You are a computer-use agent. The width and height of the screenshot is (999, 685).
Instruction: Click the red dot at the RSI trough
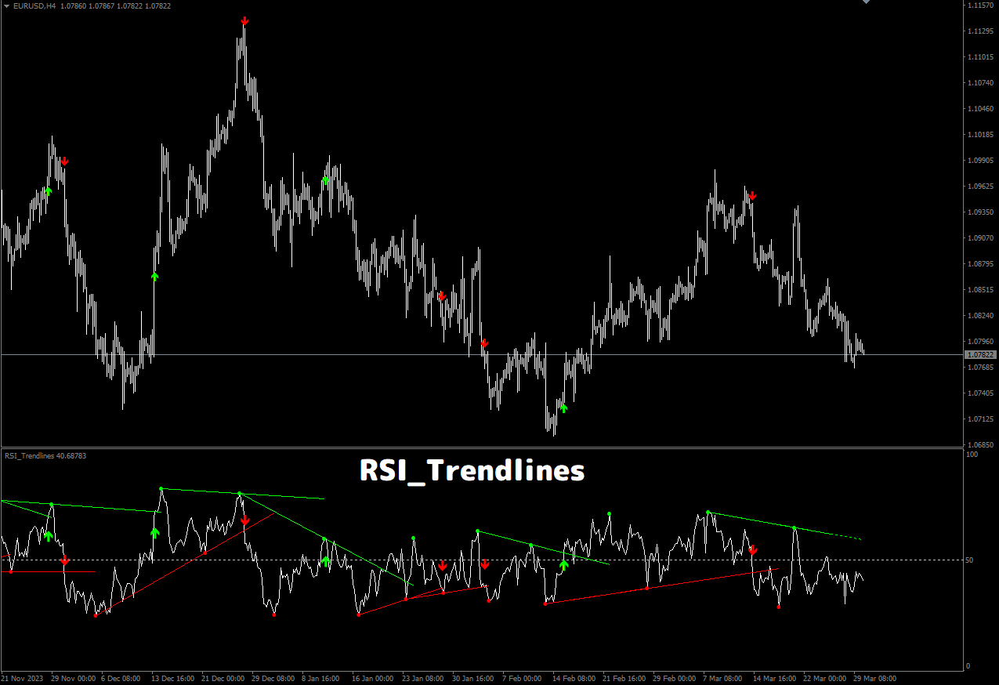click(96, 617)
